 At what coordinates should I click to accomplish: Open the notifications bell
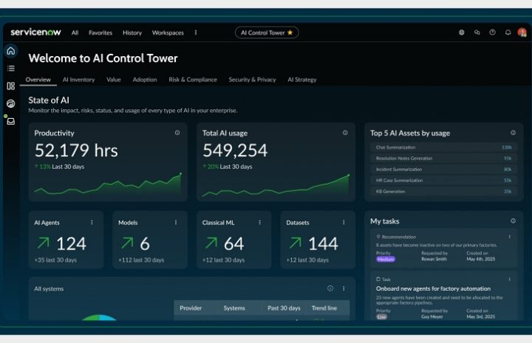click(x=508, y=32)
